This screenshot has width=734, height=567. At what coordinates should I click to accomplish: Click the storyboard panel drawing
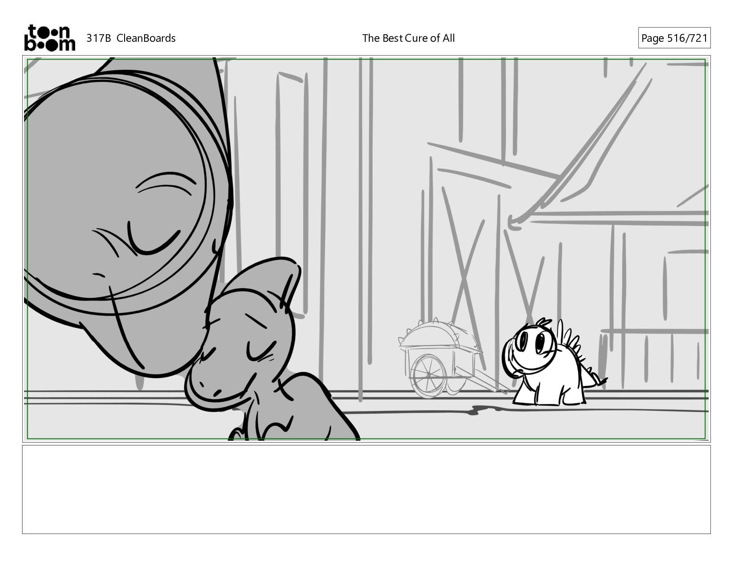tap(366, 249)
